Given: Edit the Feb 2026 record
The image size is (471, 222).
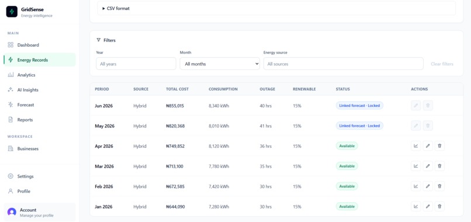Looking at the screenshot, I should point(428,186).
